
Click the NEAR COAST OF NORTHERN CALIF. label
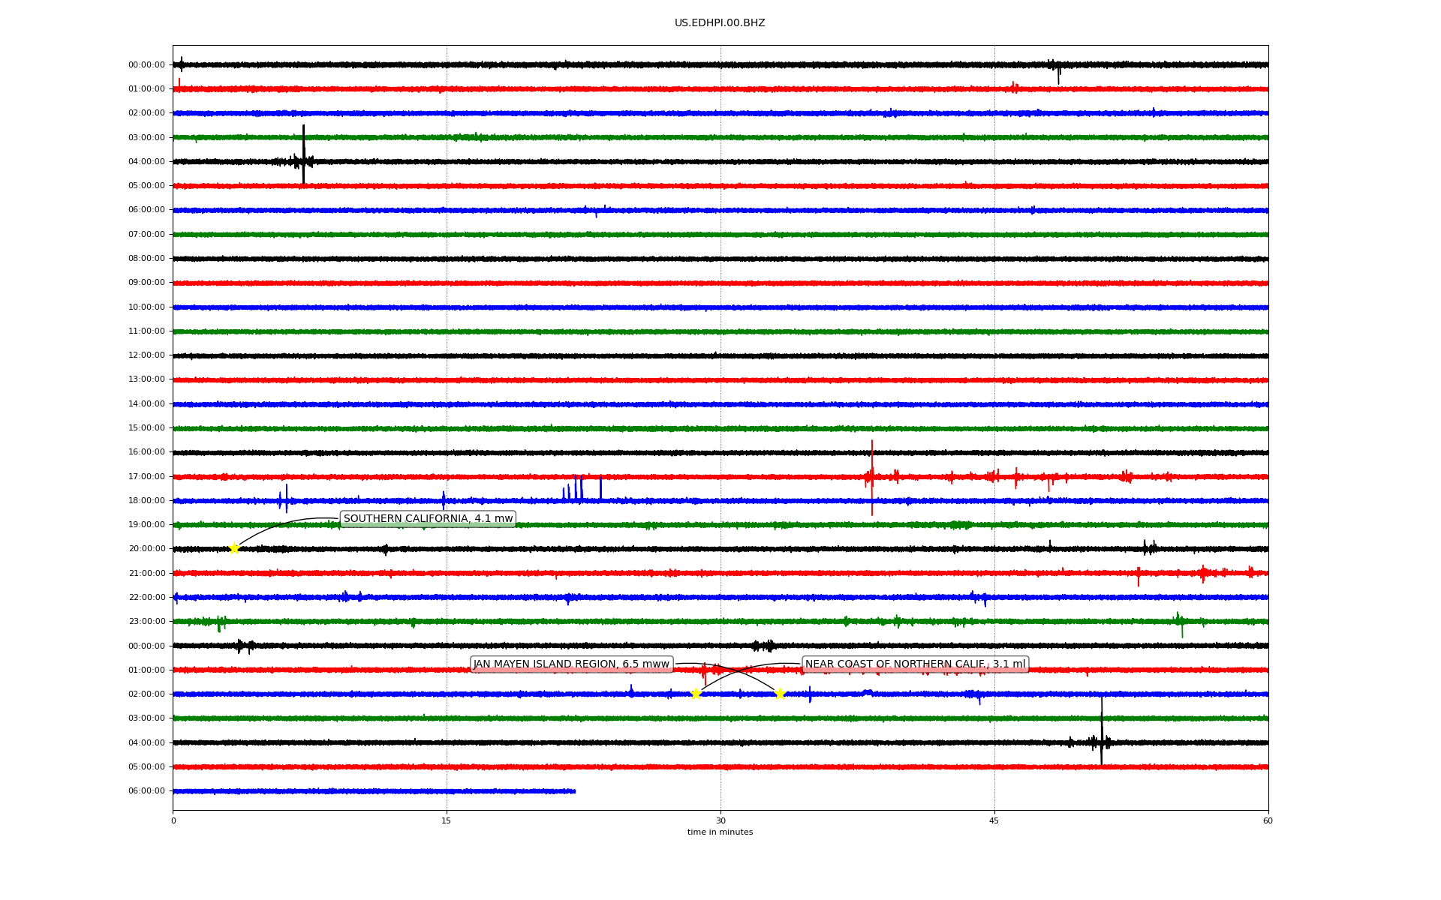point(914,664)
